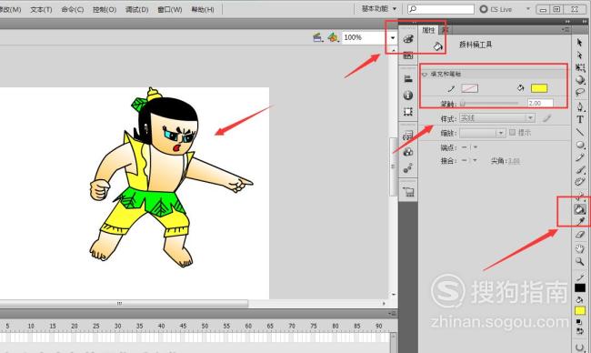Select the 3D Rotation tool

580,80
